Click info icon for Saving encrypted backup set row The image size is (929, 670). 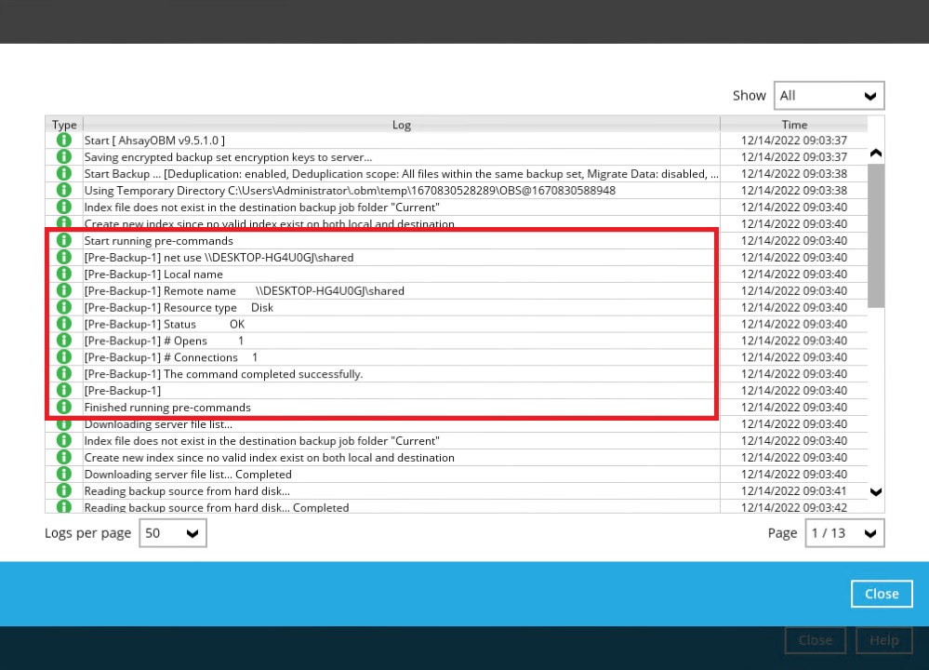(x=64, y=157)
